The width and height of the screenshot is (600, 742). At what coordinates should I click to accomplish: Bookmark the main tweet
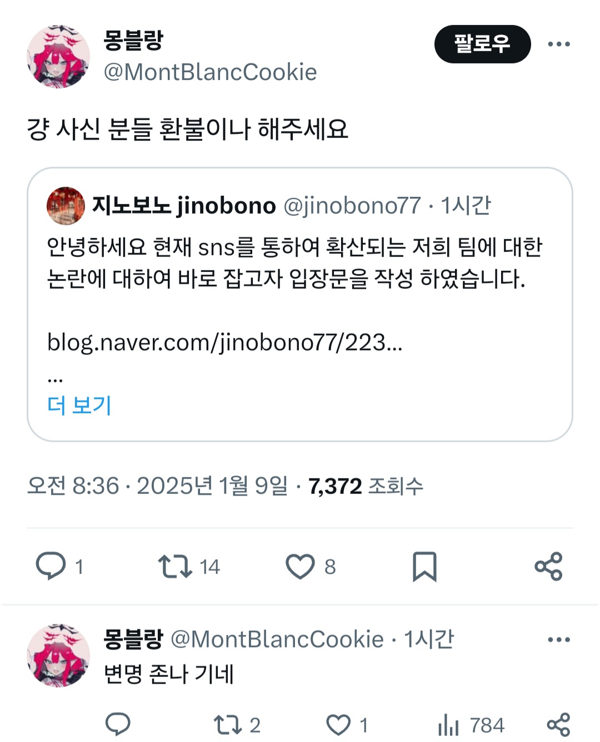424,566
